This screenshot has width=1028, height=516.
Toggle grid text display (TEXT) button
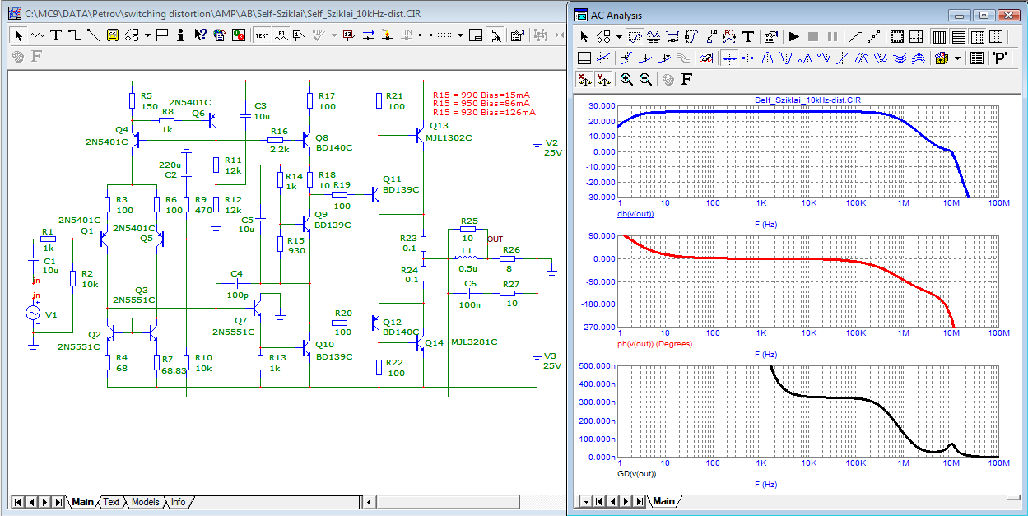click(x=262, y=35)
